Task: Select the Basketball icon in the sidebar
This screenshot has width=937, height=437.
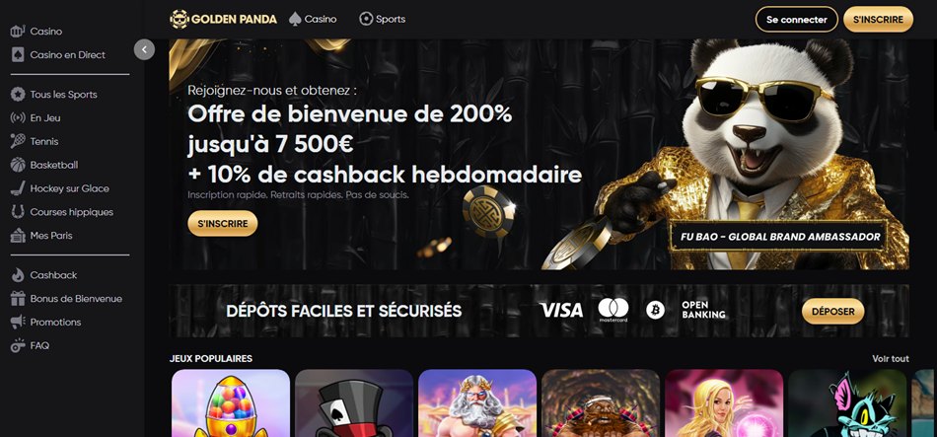Action: tap(18, 165)
